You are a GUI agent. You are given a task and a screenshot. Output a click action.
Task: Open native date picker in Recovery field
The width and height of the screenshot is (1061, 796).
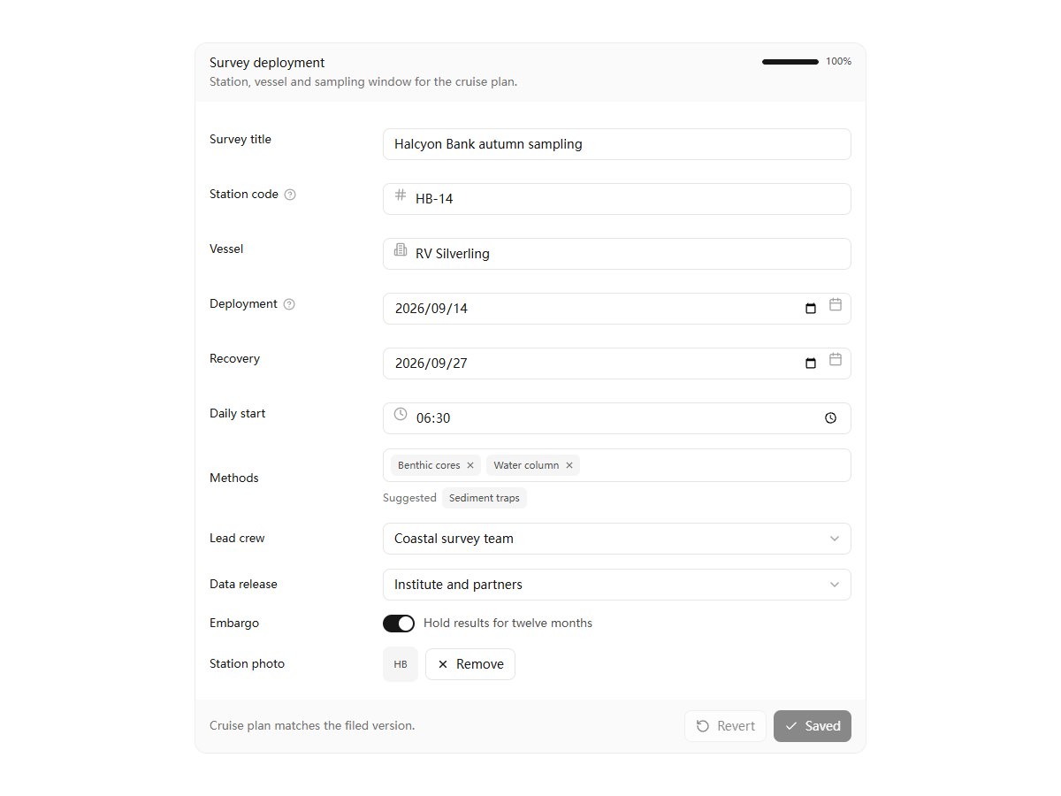point(811,364)
